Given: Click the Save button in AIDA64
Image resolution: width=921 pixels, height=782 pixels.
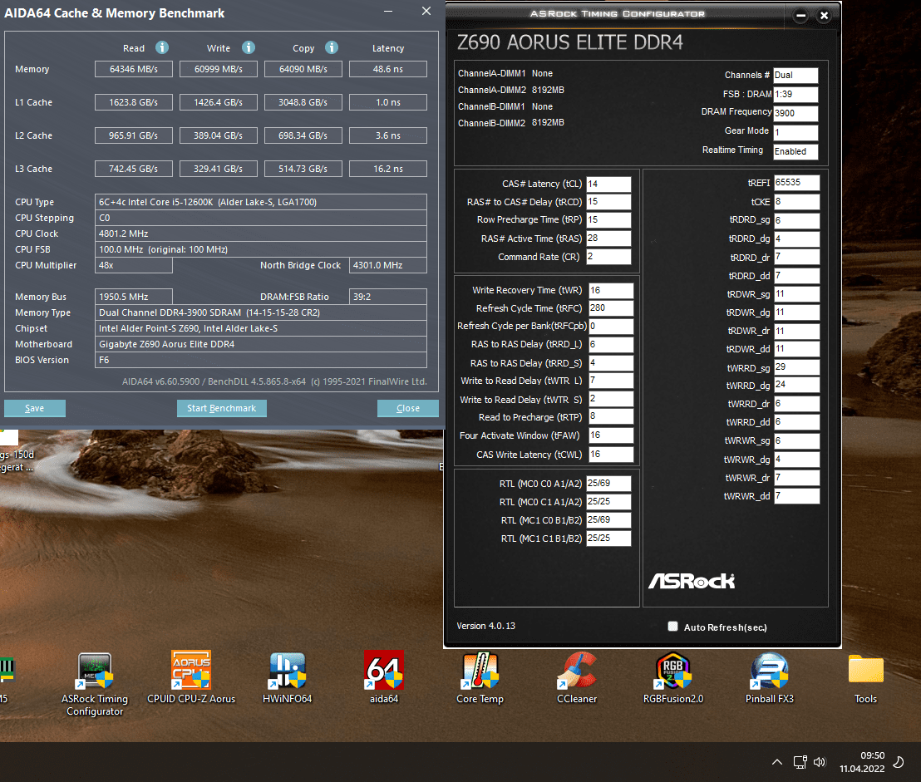Looking at the screenshot, I should pyautogui.click(x=35, y=408).
